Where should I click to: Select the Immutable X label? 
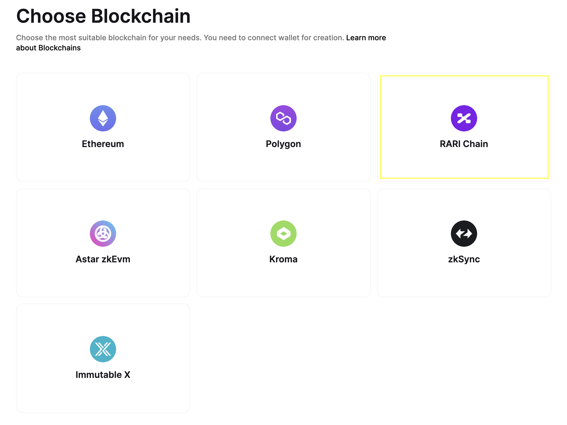coord(103,375)
